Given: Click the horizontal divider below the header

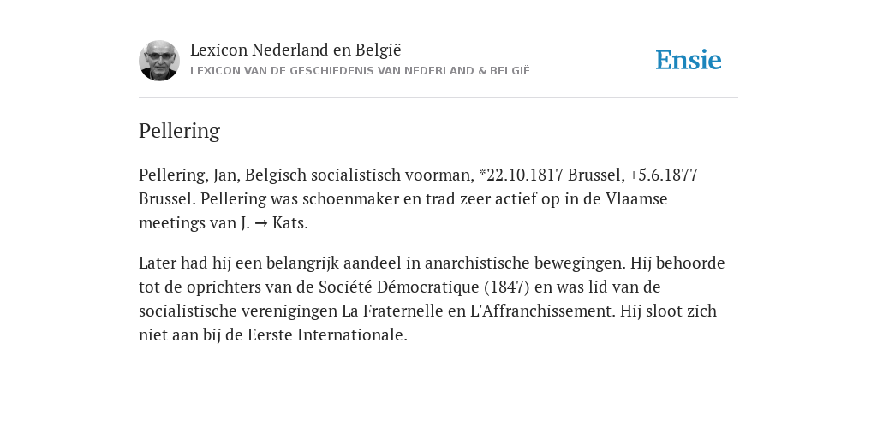Looking at the screenshot, I should [438, 98].
